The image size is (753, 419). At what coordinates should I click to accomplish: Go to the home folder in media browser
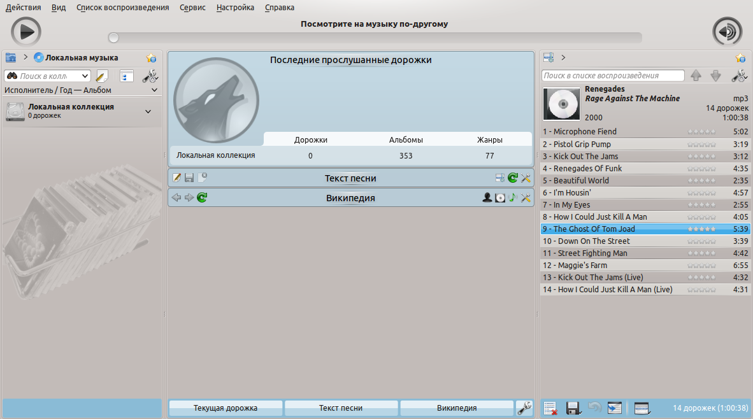pos(11,57)
